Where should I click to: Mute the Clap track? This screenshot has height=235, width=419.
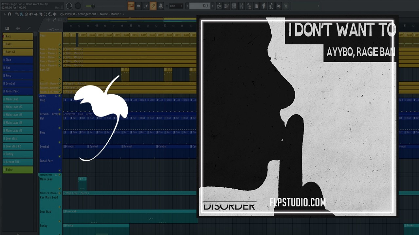click(60, 110)
